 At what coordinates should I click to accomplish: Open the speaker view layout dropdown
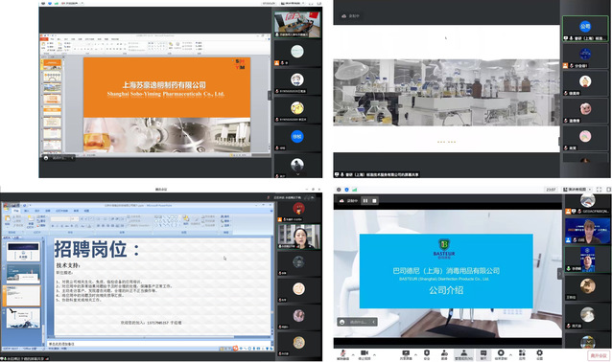coord(577,190)
